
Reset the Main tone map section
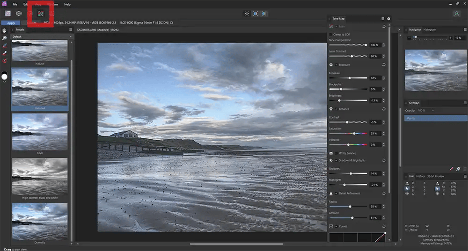pos(384,27)
